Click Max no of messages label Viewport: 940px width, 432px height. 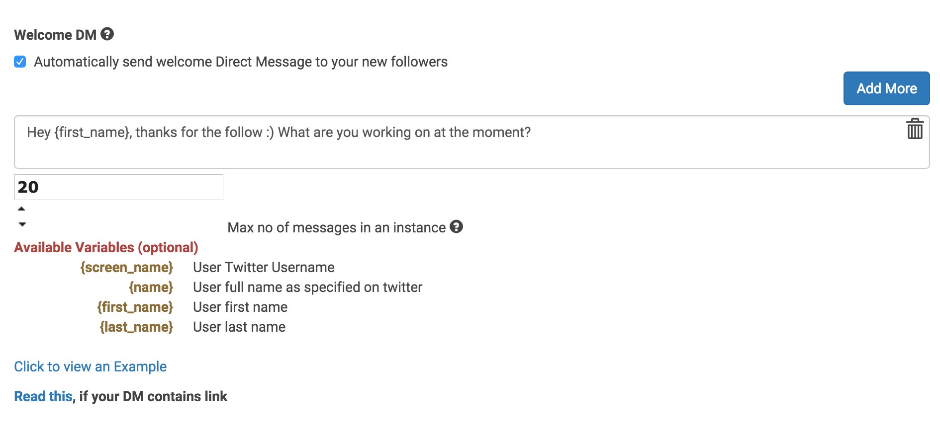point(336,227)
